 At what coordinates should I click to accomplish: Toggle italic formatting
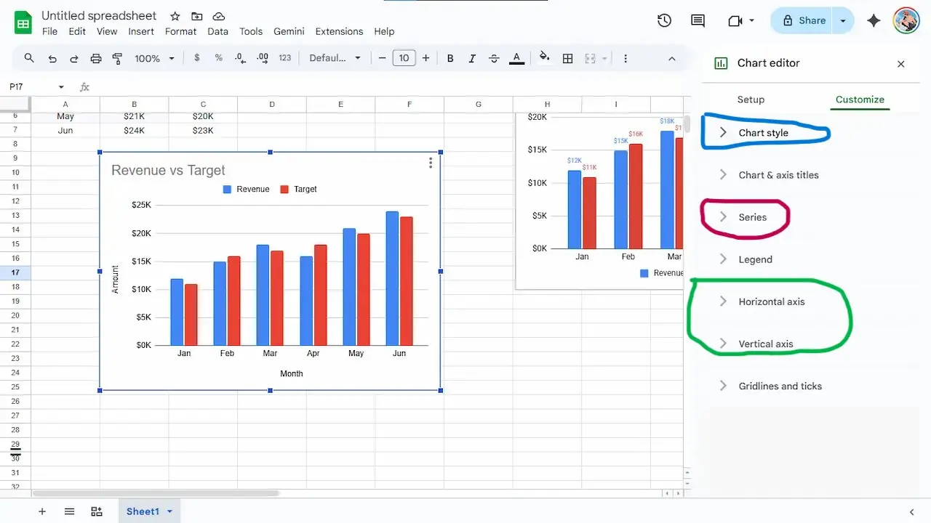(x=472, y=58)
